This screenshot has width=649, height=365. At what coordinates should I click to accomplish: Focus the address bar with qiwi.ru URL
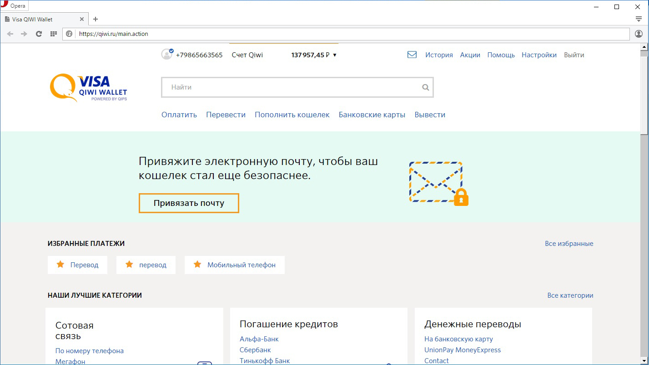coord(346,34)
